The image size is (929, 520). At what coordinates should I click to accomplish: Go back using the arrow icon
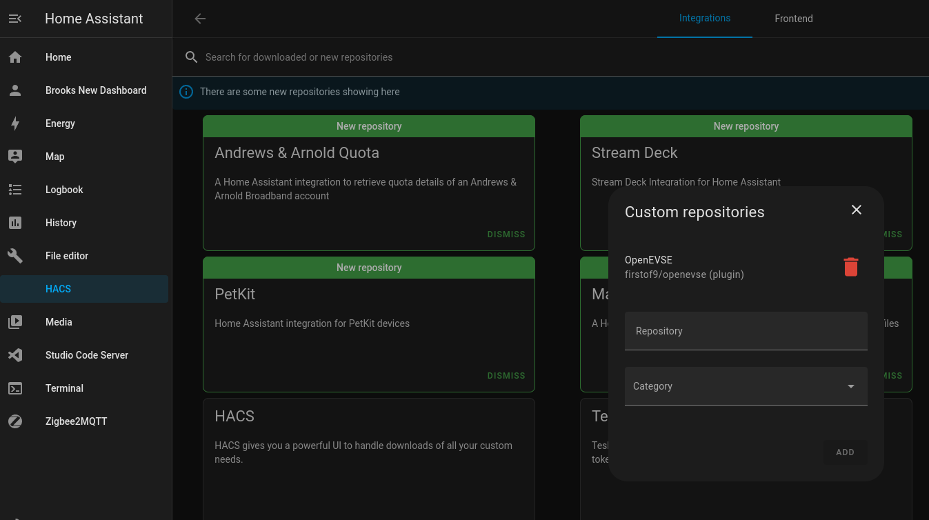click(x=200, y=19)
